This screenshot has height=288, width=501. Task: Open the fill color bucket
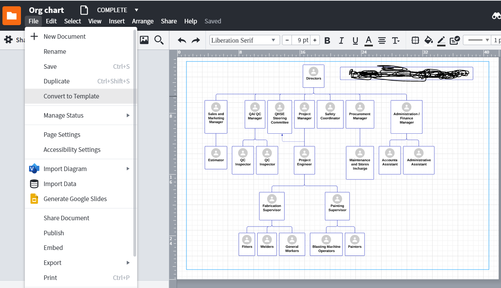coord(428,41)
